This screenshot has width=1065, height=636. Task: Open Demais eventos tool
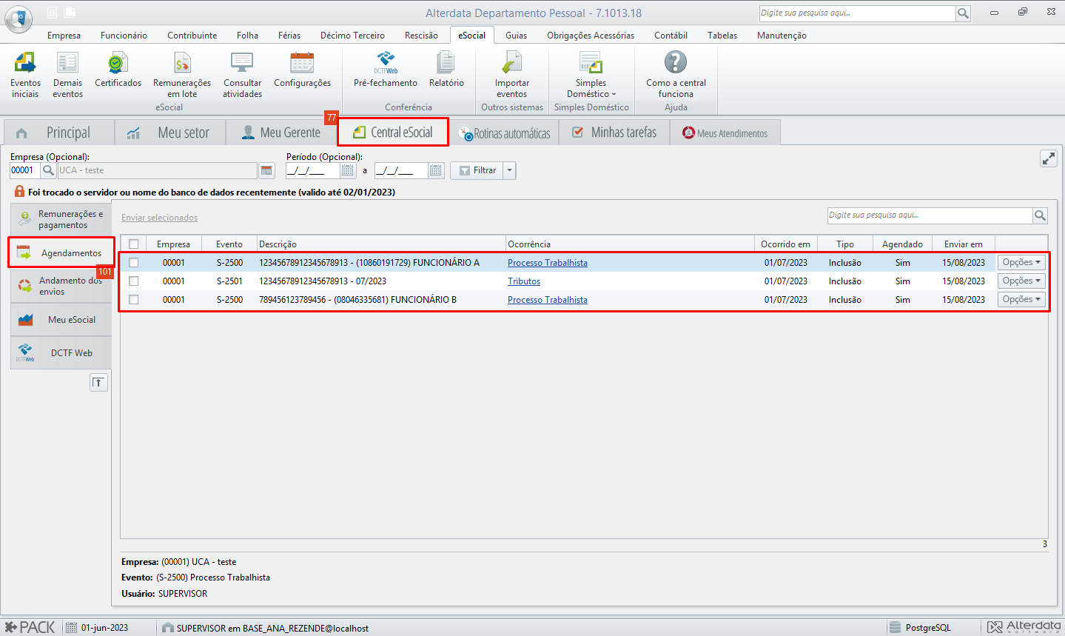click(x=67, y=75)
